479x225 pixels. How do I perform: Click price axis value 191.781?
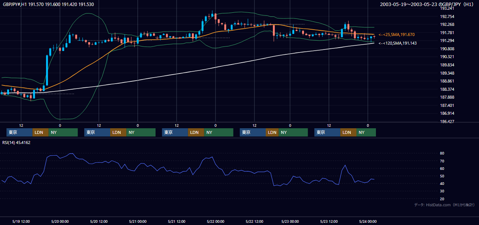click(447, 33)
